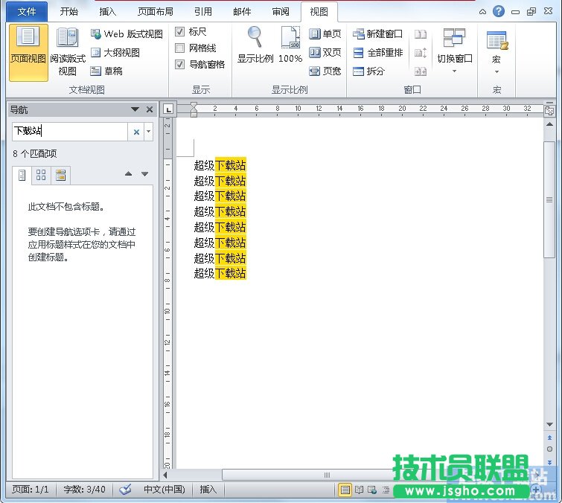The image size is (562, 503).
Task: Click the Split (拆分) window icon
Action: [359, 71]
